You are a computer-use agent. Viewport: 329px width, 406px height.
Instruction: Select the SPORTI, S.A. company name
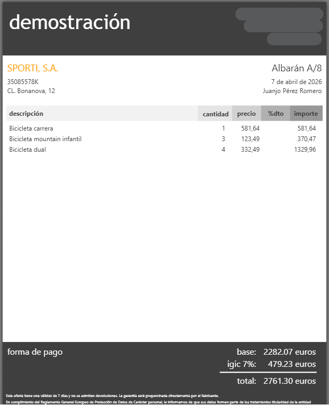[x=33, y=68]
